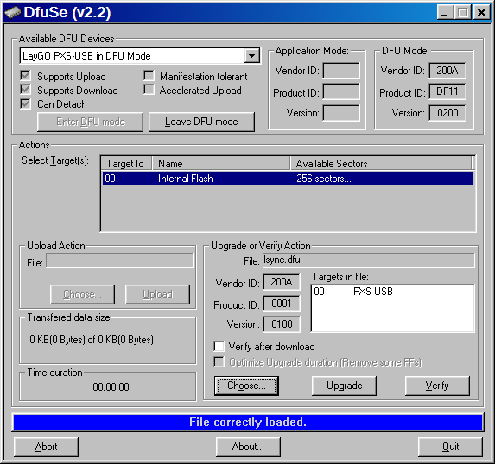
Task: Click the DfuSe chip icon in title bar
Action: click(13, 13)
